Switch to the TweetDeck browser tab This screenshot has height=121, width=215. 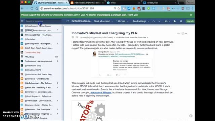(x=160, y=3)
